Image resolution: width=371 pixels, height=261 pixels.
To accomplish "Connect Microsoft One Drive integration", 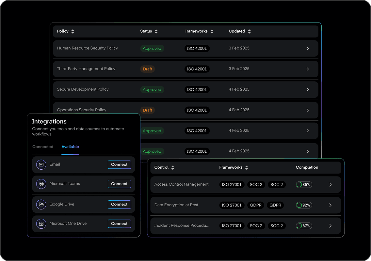I will 119,224.
